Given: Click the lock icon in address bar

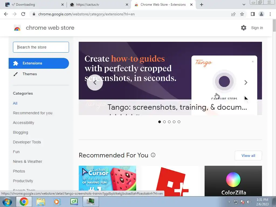Looking at the screenshot, I should tap(34, 14).
